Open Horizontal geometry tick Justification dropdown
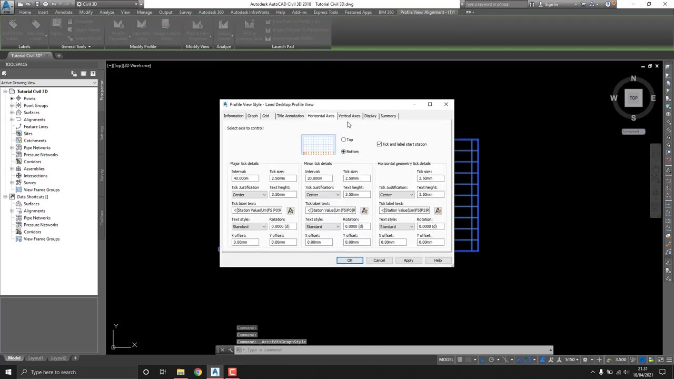Image resolution: width=674 pixels, height=379 pixels. [397, 195]
